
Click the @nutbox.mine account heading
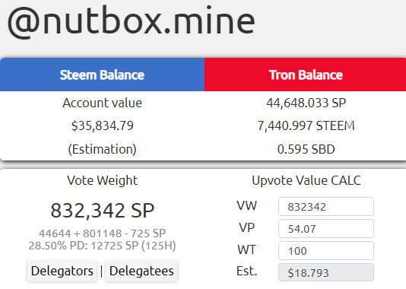(x=132, y=21)
